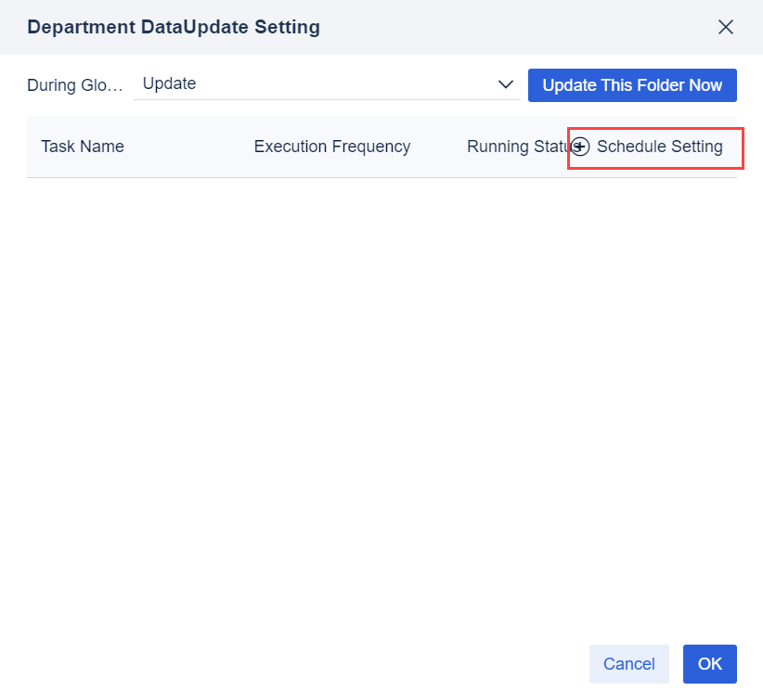The image size is (763, 691).
Task: Select the Task Name column header
Action: (83, 147)
